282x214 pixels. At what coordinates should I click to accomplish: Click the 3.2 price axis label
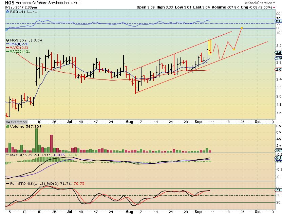coord(279,46)
